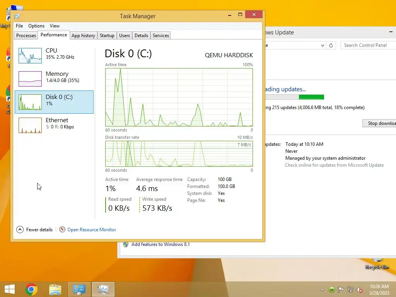
Task: Show hidden tray icons arrow
Action: 322,290
